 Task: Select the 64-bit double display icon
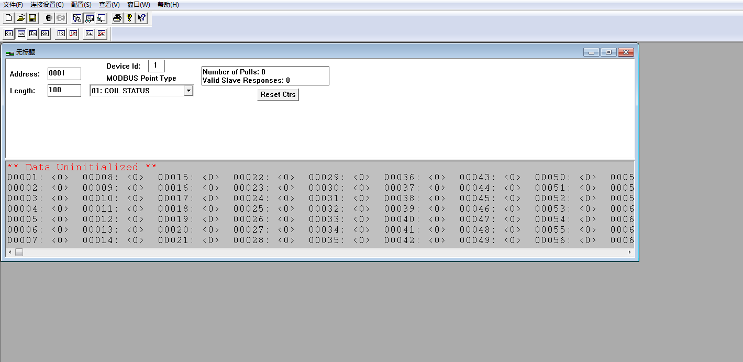(x=90, y=34)
